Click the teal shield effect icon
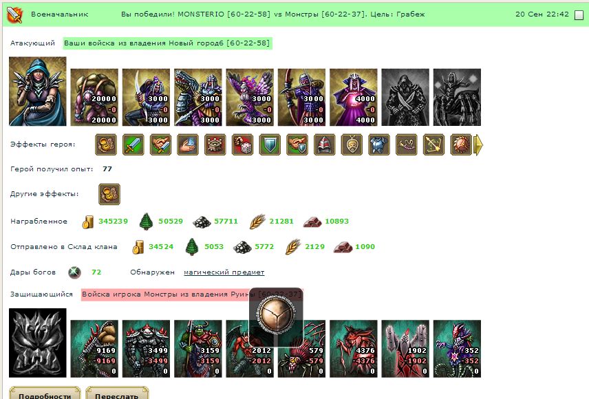Screen dimensions: 589x399 pyautogui.click(x=270, y=144)
